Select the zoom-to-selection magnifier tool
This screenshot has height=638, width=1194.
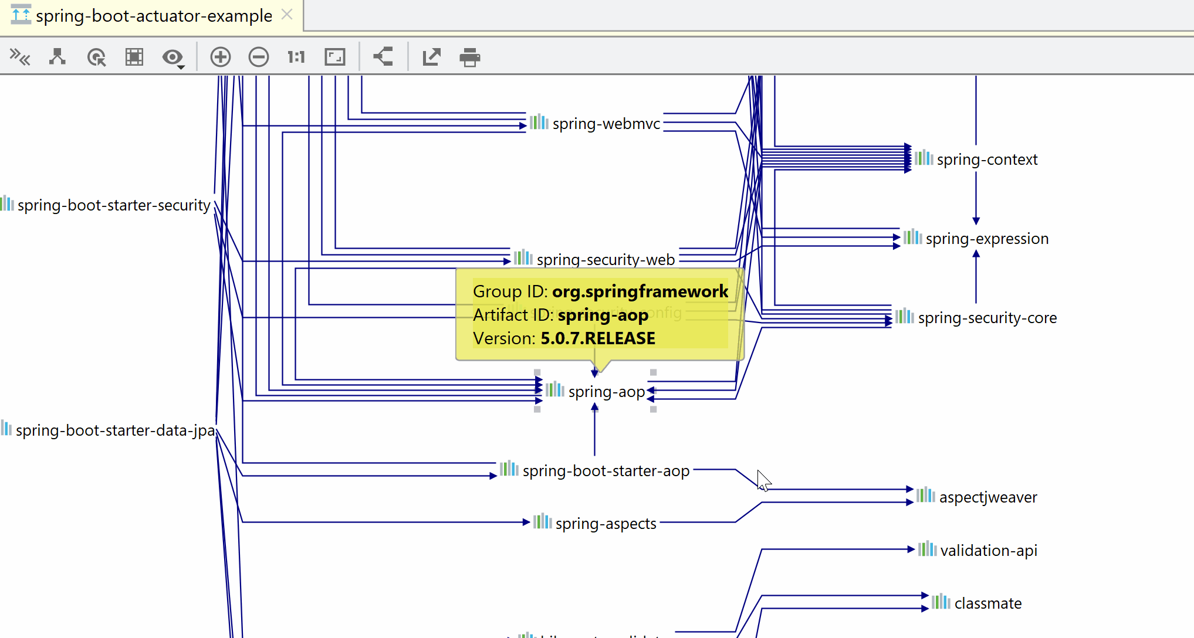(96, 57)
